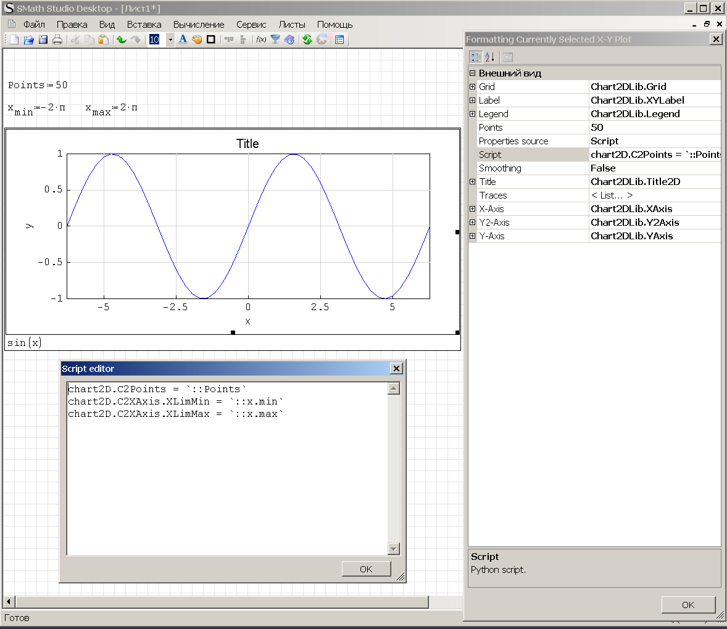Create a new worksheet with the toolbar icon
The image size is (727, 629).
coord(14,39)
